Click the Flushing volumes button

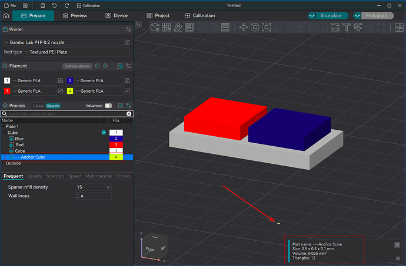coord(77,66)
